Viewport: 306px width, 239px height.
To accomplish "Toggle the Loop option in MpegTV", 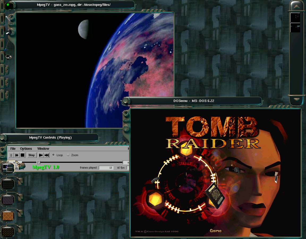I will pyautogui.click(x=58, y=155).
